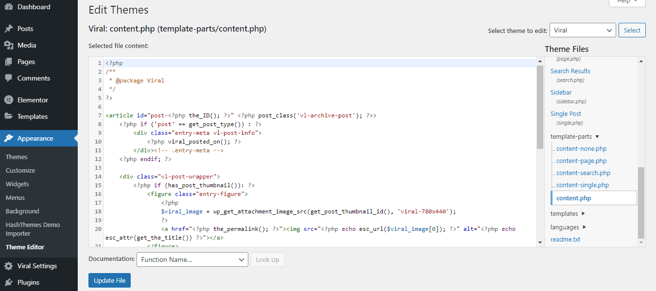Click the Appearance paintbrush icon

coord(9,138)
